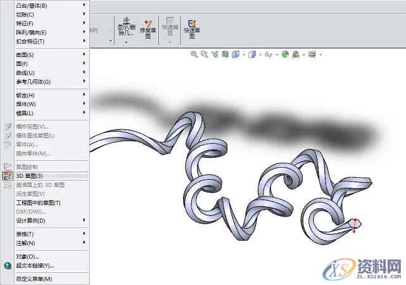Choose 工程图中的草图(T) (Sketch From Drawing)

click(51, 203)
